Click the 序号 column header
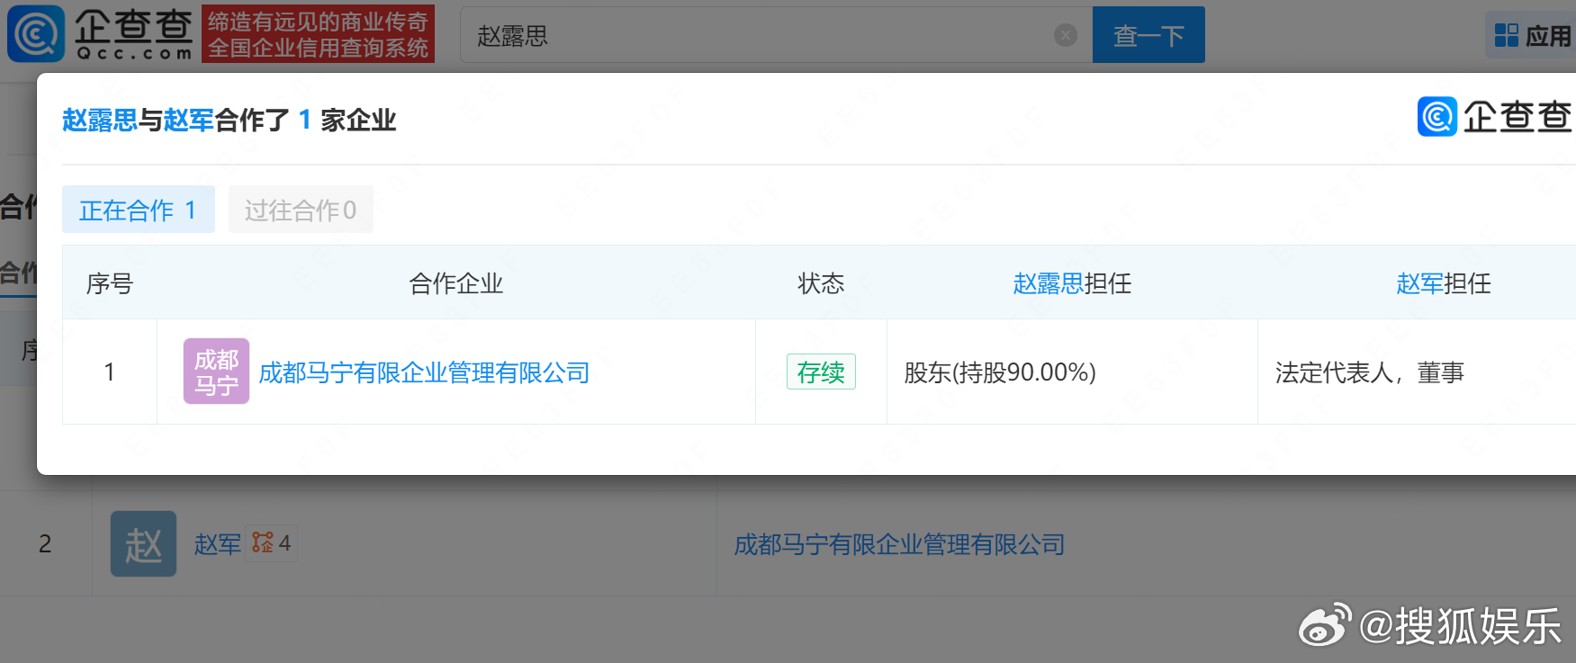The height and width of the screenshot is (663, 1576). pos(110,283)
